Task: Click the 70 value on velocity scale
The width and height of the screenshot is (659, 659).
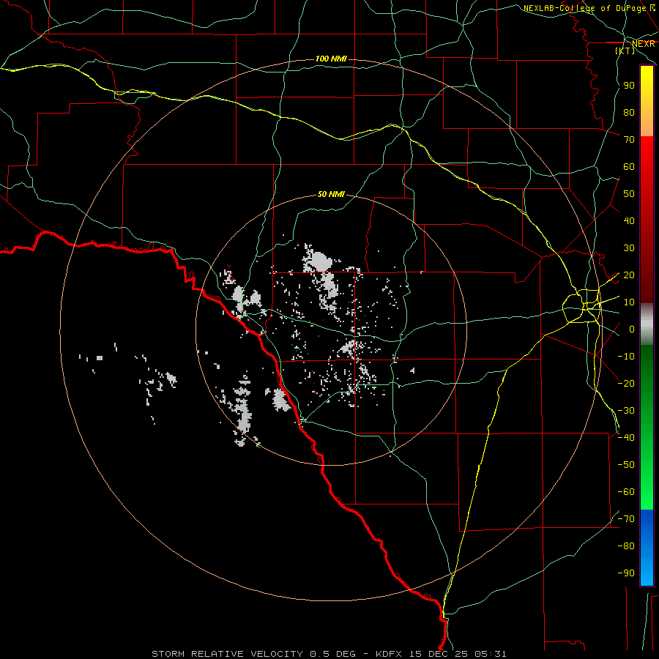Action: pos(629,140)
